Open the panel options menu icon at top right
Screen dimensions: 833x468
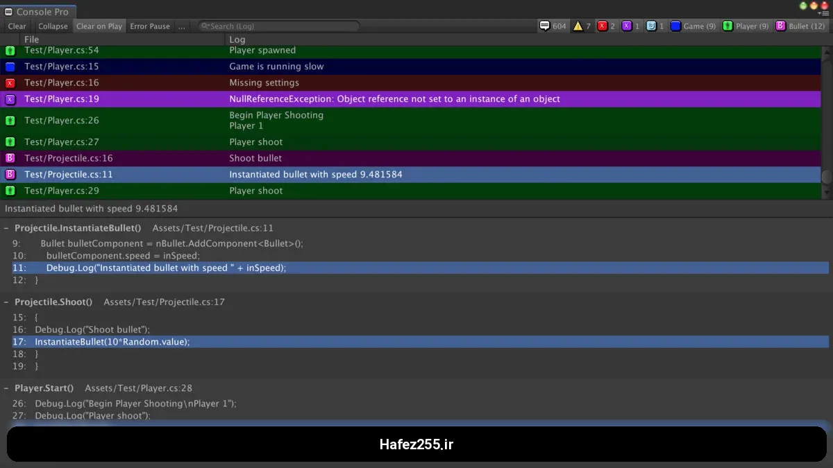tap(823, 12)
